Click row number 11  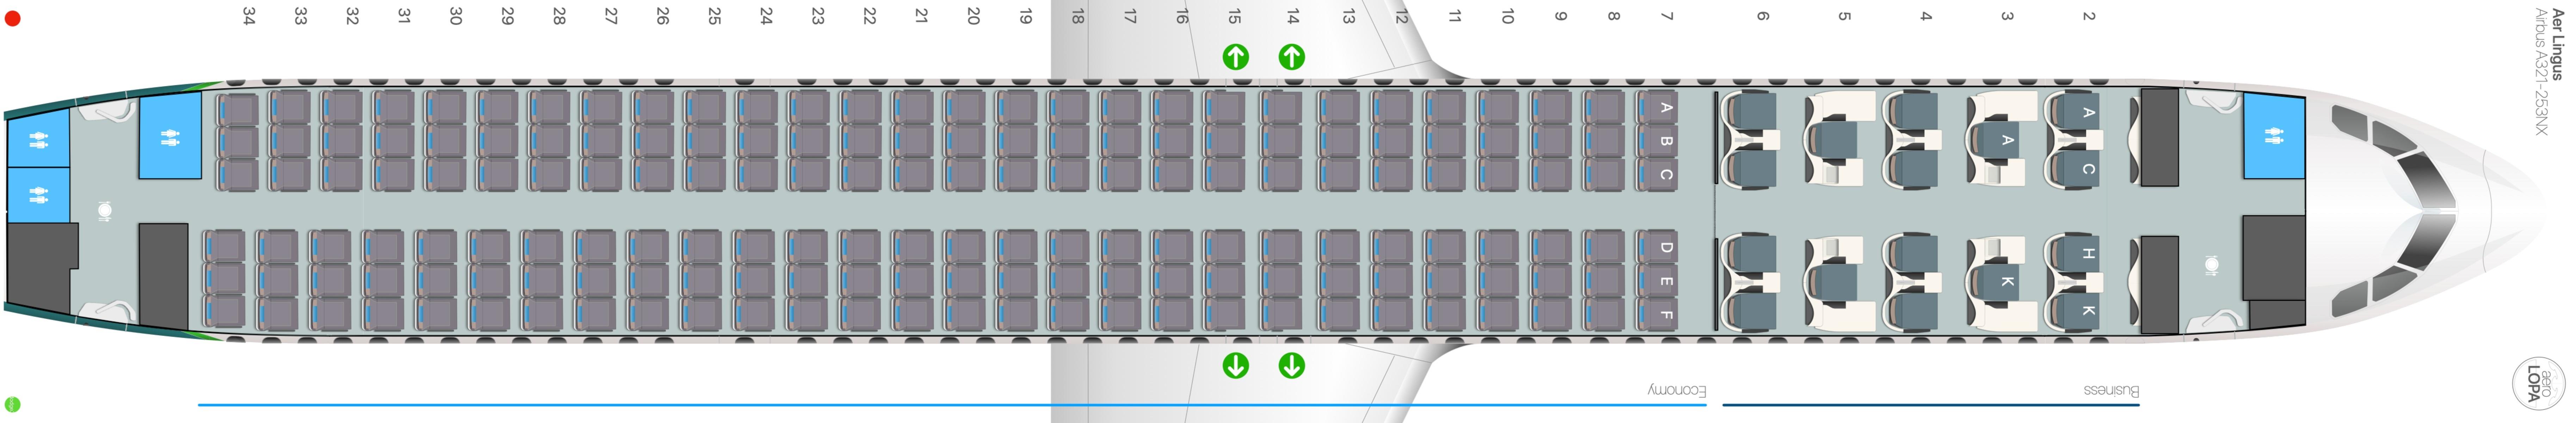point(1454,16)
